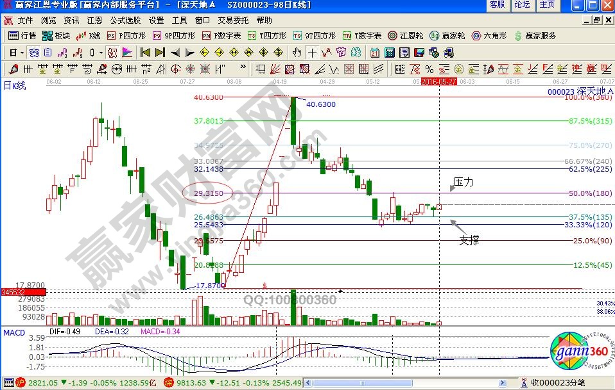Click the 论坛 forum button
Image resolution: width=615 pixels, height=390 pixels.
[x=522, y=4]
